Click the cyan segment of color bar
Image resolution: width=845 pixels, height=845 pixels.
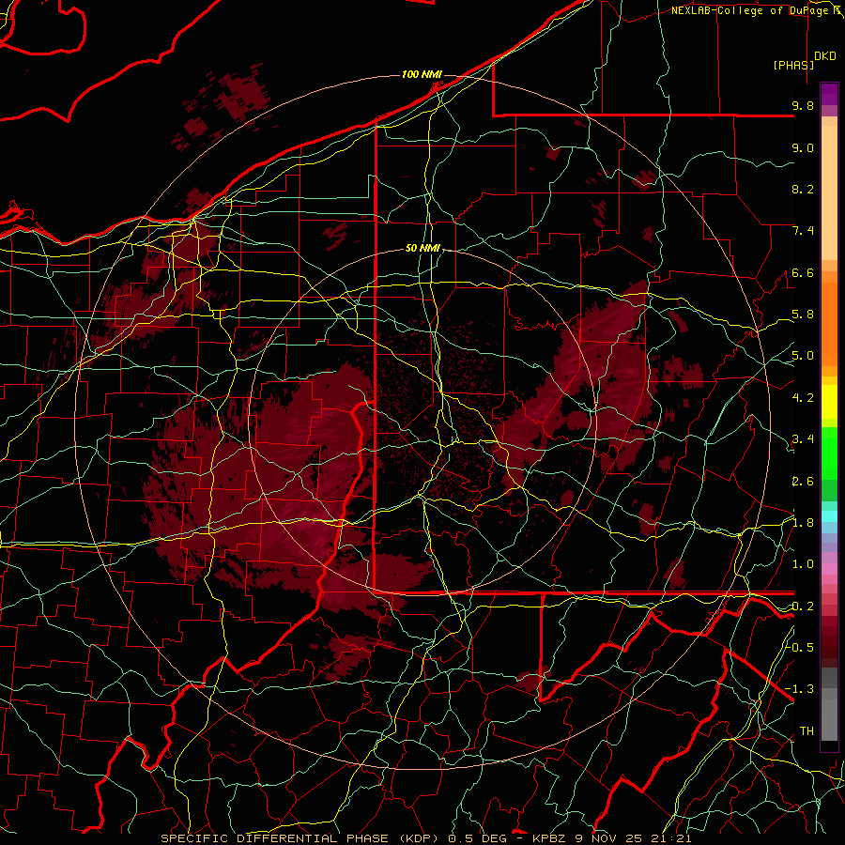(829, 515)
